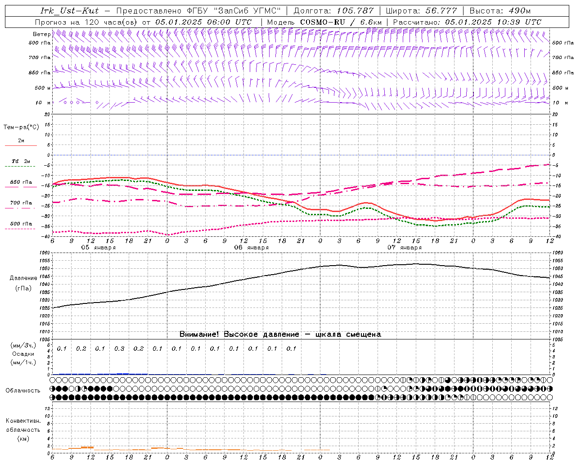This screenshot has height=461, width=576.
Task: Click the (мм/3ч.) precipitation unit label
Action: [23, 345]
